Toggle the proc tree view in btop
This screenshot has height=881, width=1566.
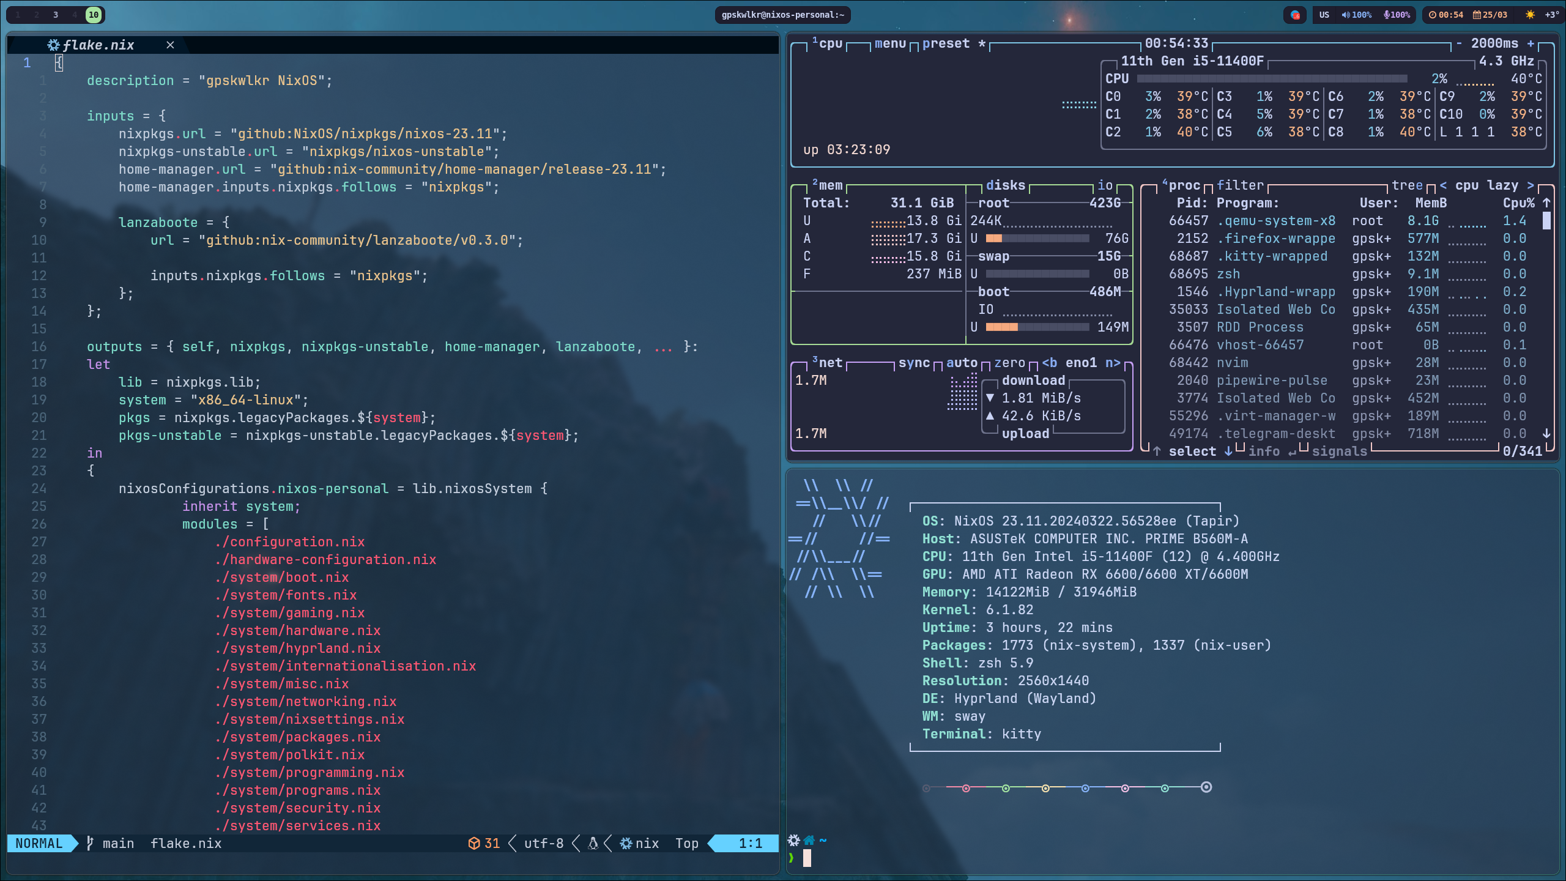click(1407, 185)
